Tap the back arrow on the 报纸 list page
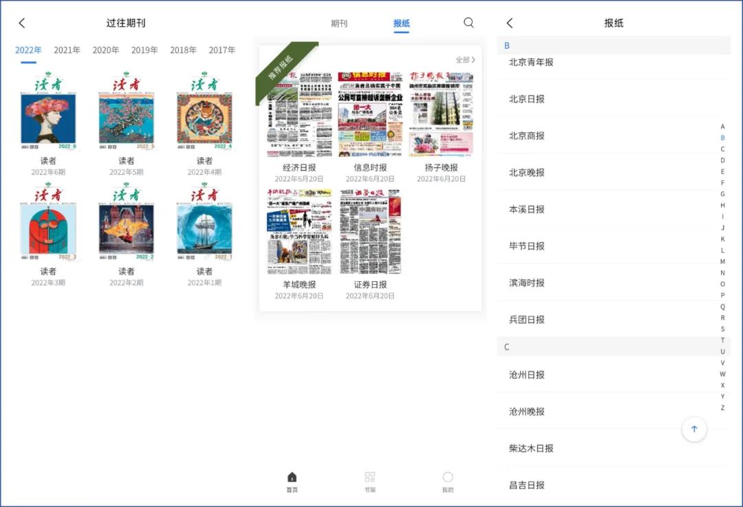 click(507, 22)
